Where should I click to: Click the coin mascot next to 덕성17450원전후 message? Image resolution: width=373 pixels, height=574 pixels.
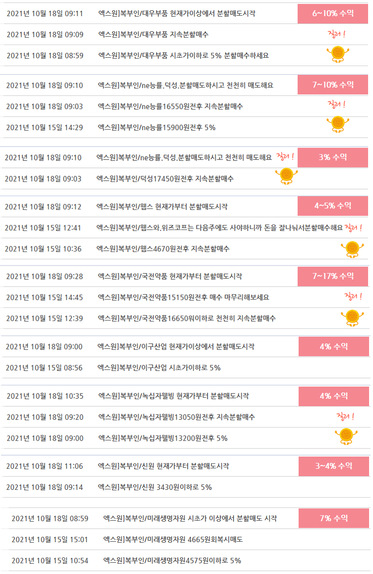[x=287, y=176]
